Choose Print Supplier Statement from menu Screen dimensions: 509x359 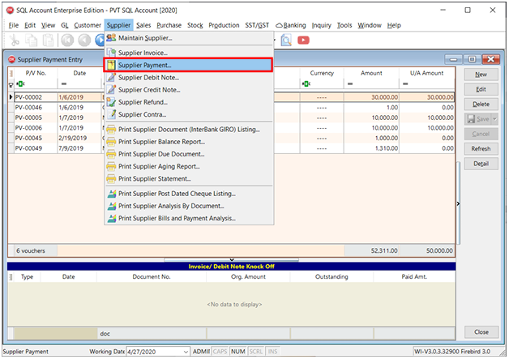148,178
